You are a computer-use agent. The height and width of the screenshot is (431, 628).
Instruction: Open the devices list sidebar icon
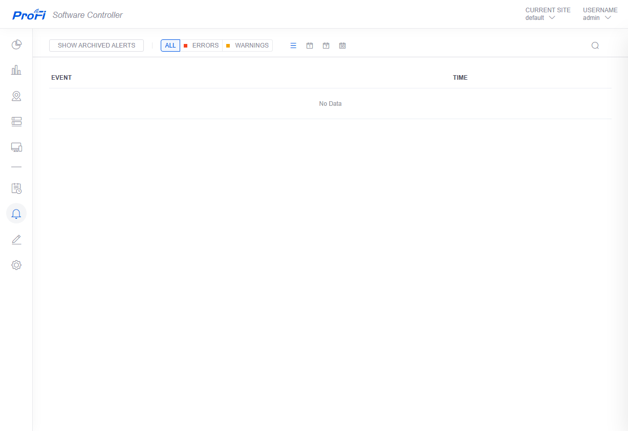(16, 122)
